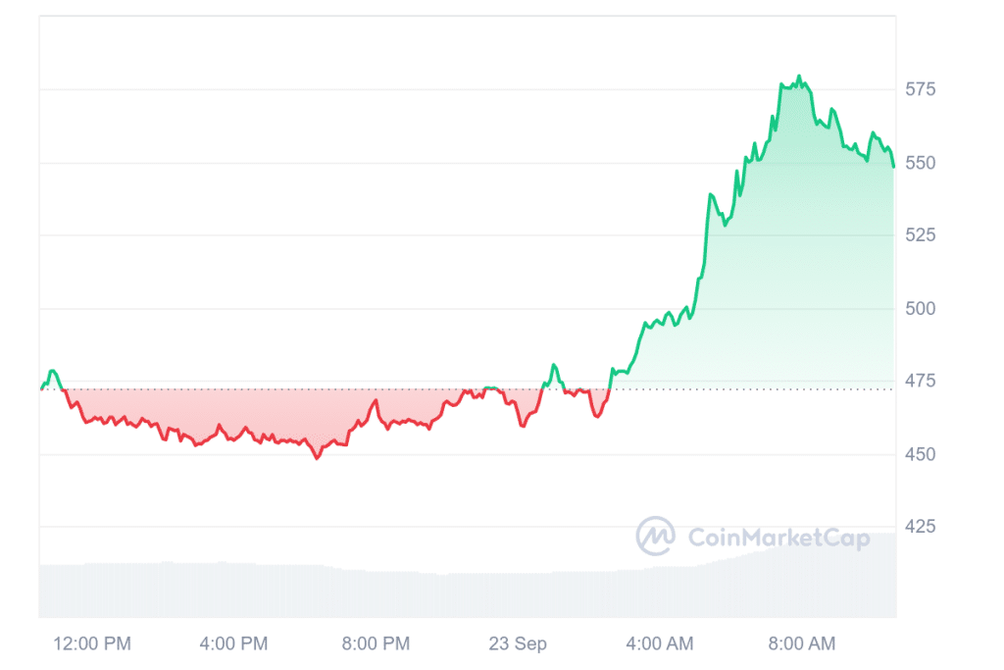Click the 450 price axis label
This screenshot has width=1004, height=670.
(x=920, y=454)
